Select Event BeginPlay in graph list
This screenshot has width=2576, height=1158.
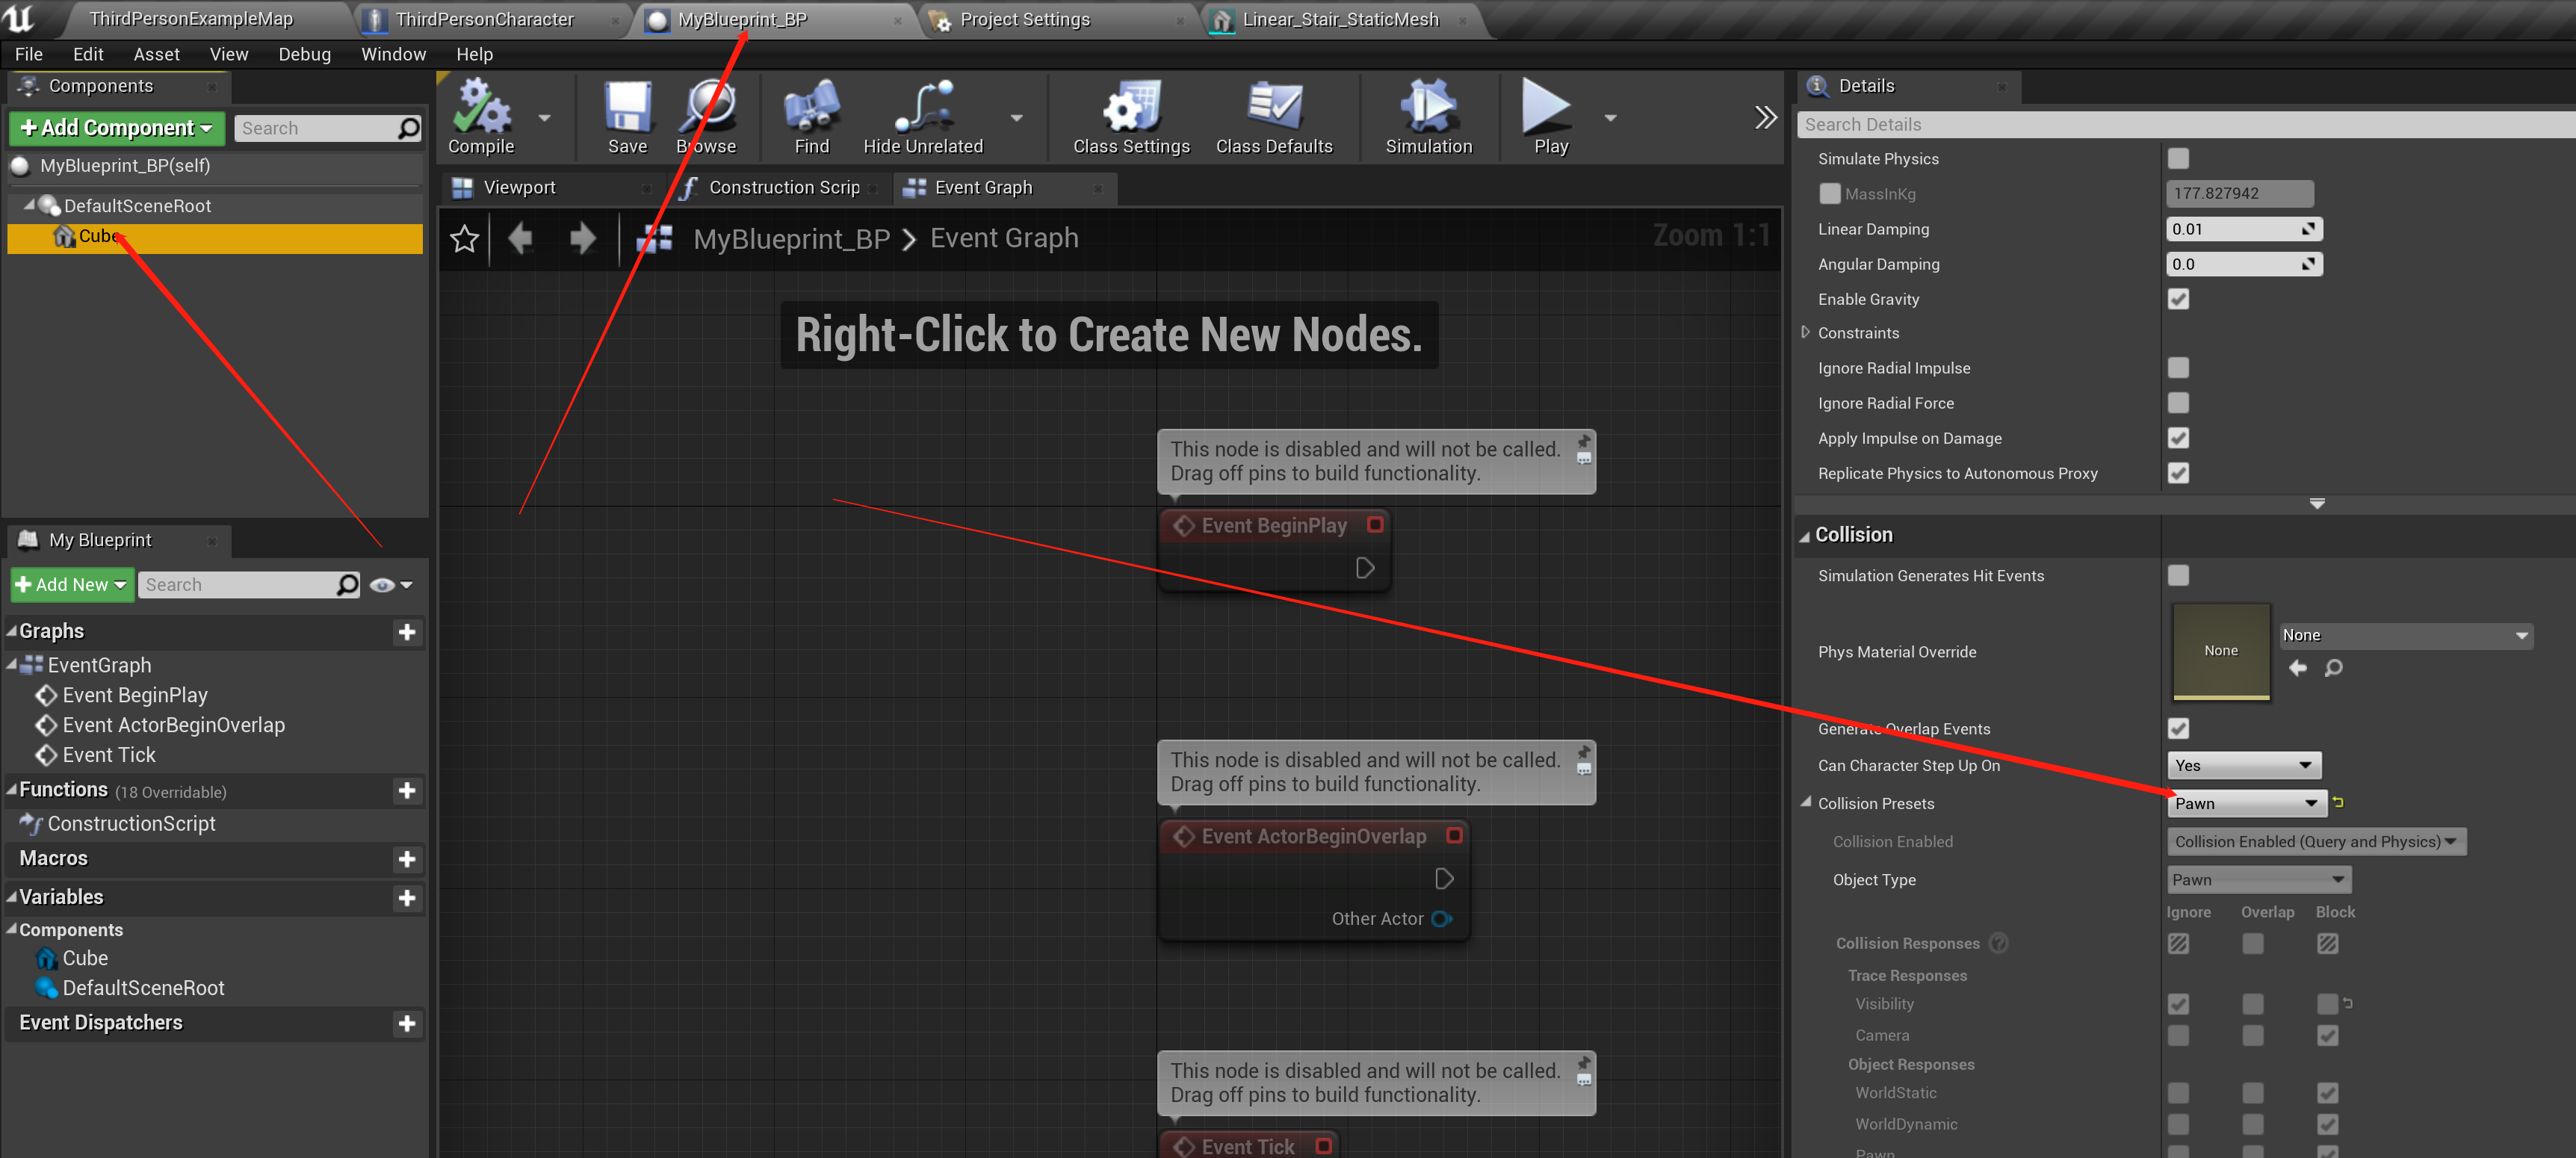[x=135, y=695]
